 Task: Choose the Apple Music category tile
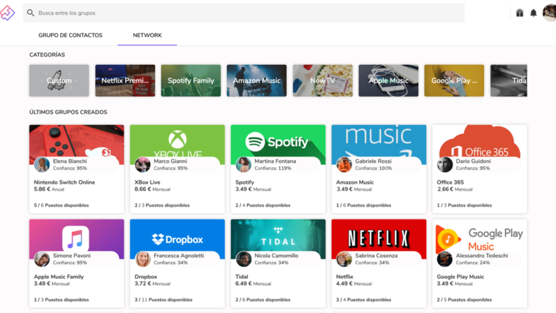click(388, 81)
